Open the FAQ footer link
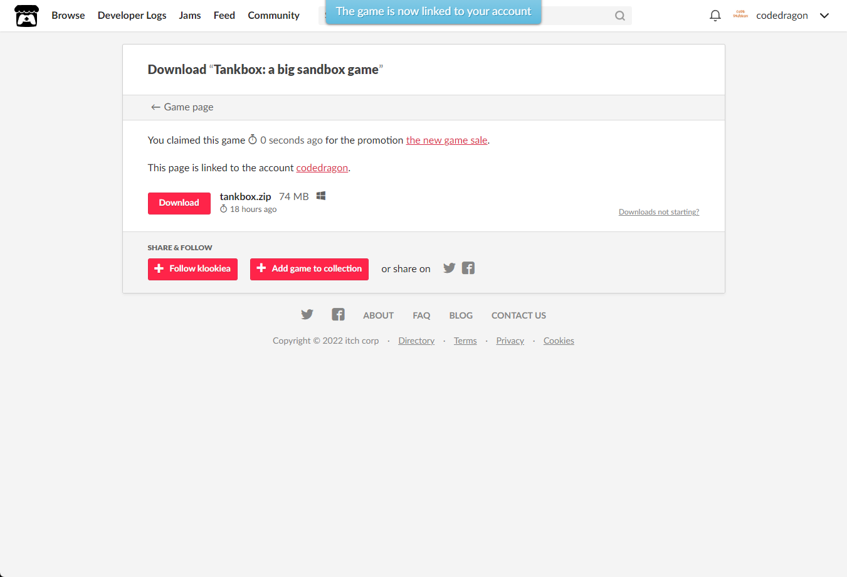This screenshot has width=847, height=577. 421,315
